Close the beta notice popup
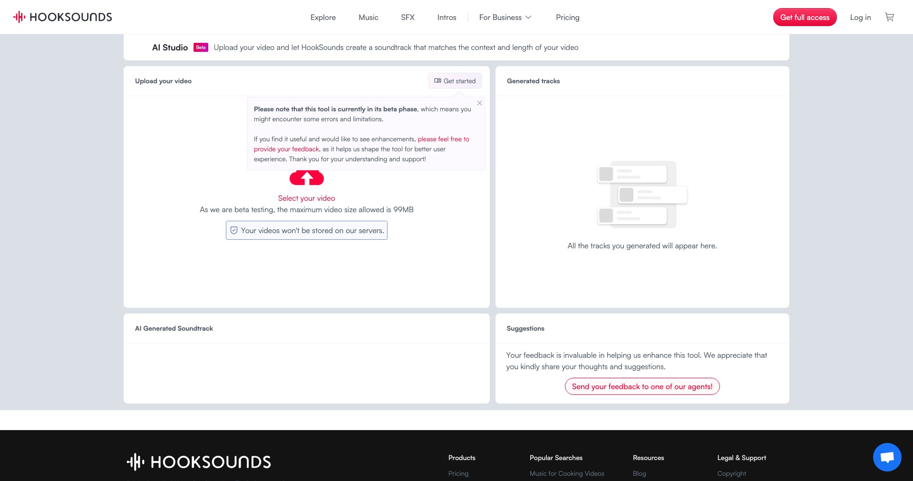Screen dimensions: 913x481 point(479,103)
